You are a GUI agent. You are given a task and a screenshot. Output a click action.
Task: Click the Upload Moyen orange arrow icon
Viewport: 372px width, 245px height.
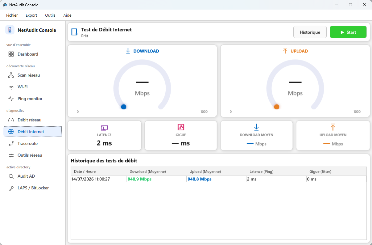[333, 127]
